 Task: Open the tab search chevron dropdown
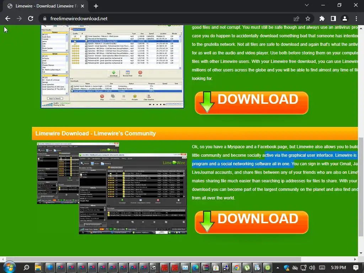click(307, 5)
